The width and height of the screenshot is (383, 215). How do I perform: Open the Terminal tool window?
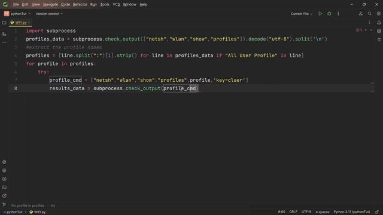4,188
